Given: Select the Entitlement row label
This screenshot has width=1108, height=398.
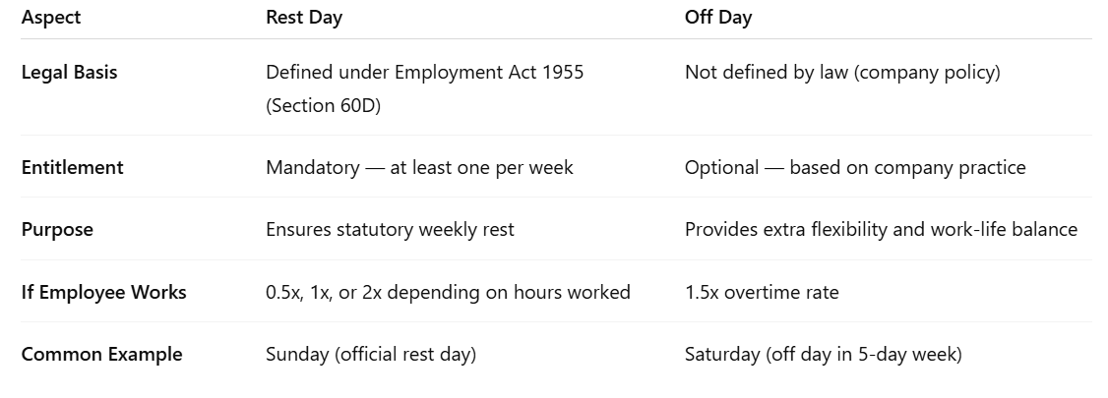Looking at the screenshot, I should (72, 167).
